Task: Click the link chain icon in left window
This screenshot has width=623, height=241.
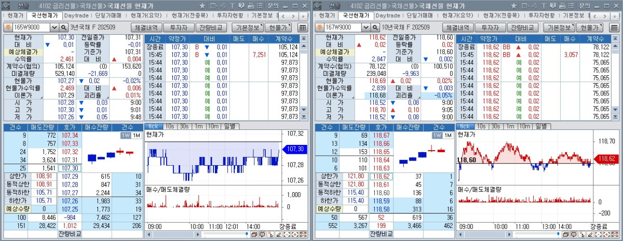Action: [x=223, y=6]
